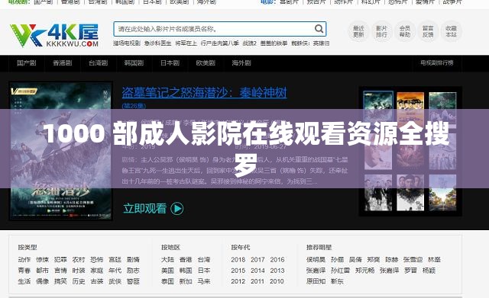This screenshot has width=489, height=298.
Task: Click the 收藏本站 round button
Action: click(x=451, y=31)
